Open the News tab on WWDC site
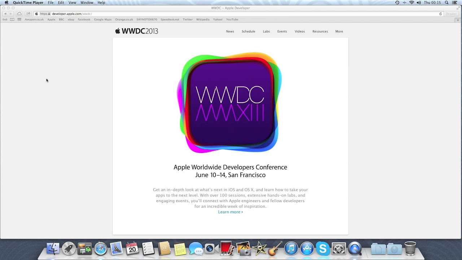 click(x=230, y=31)
